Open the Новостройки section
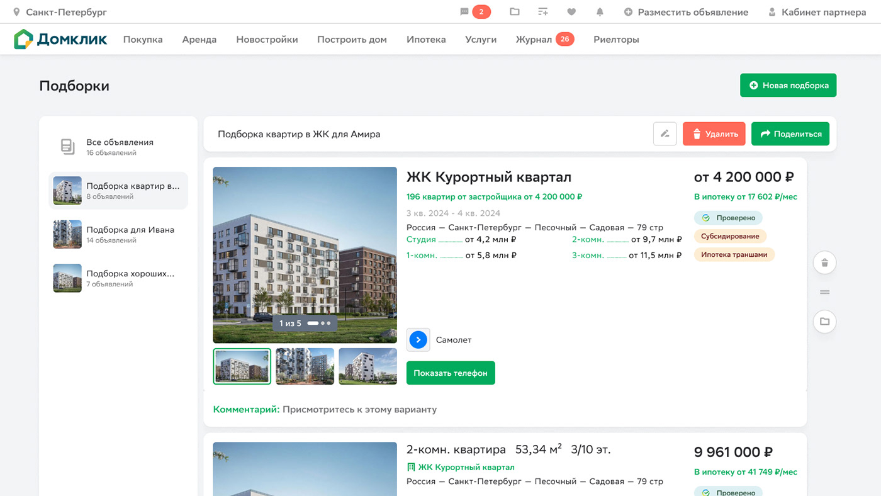 click(267, 39)
